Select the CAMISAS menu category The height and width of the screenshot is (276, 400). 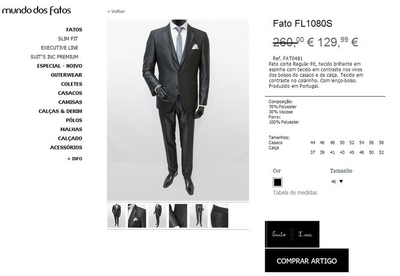tap(70, 102)
